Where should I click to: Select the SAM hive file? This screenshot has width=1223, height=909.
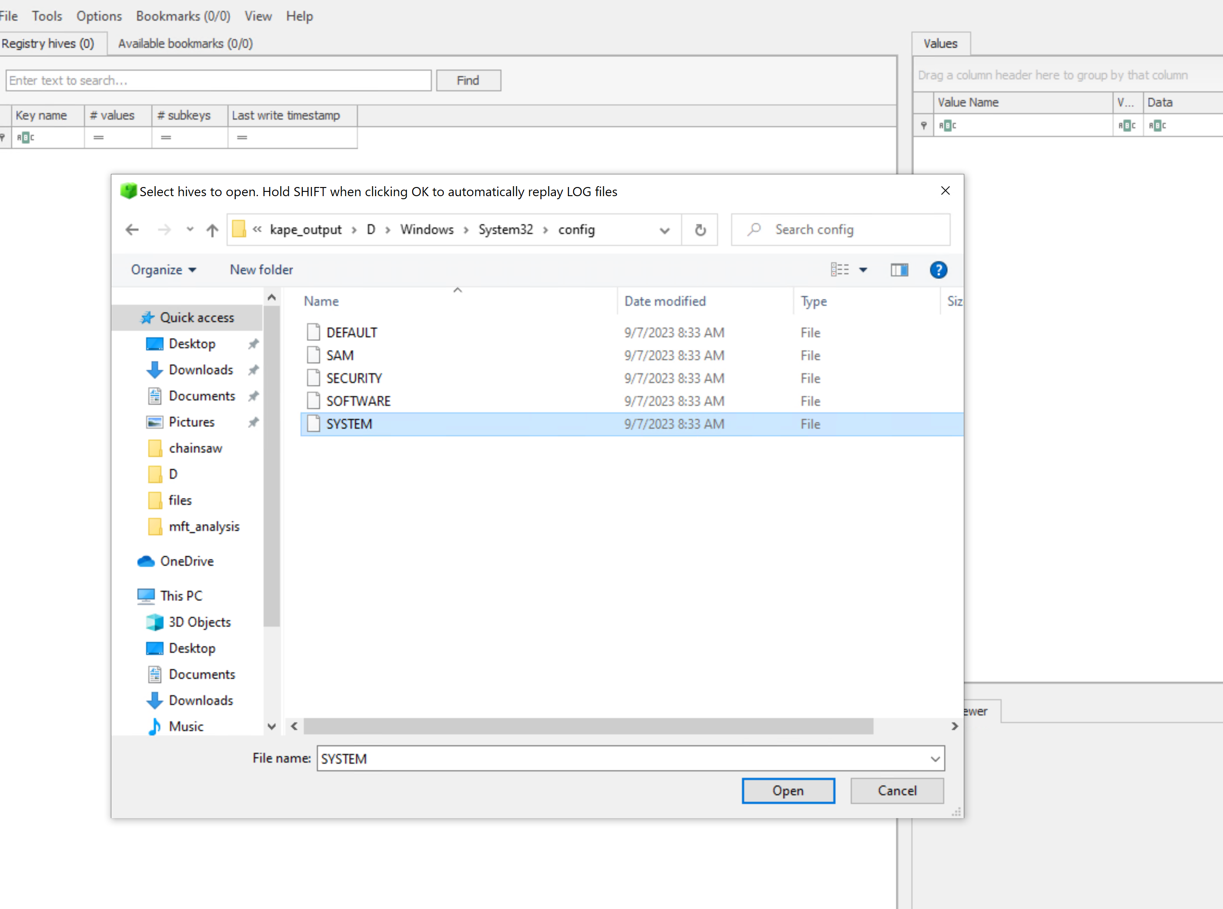(x=339, y=355)
